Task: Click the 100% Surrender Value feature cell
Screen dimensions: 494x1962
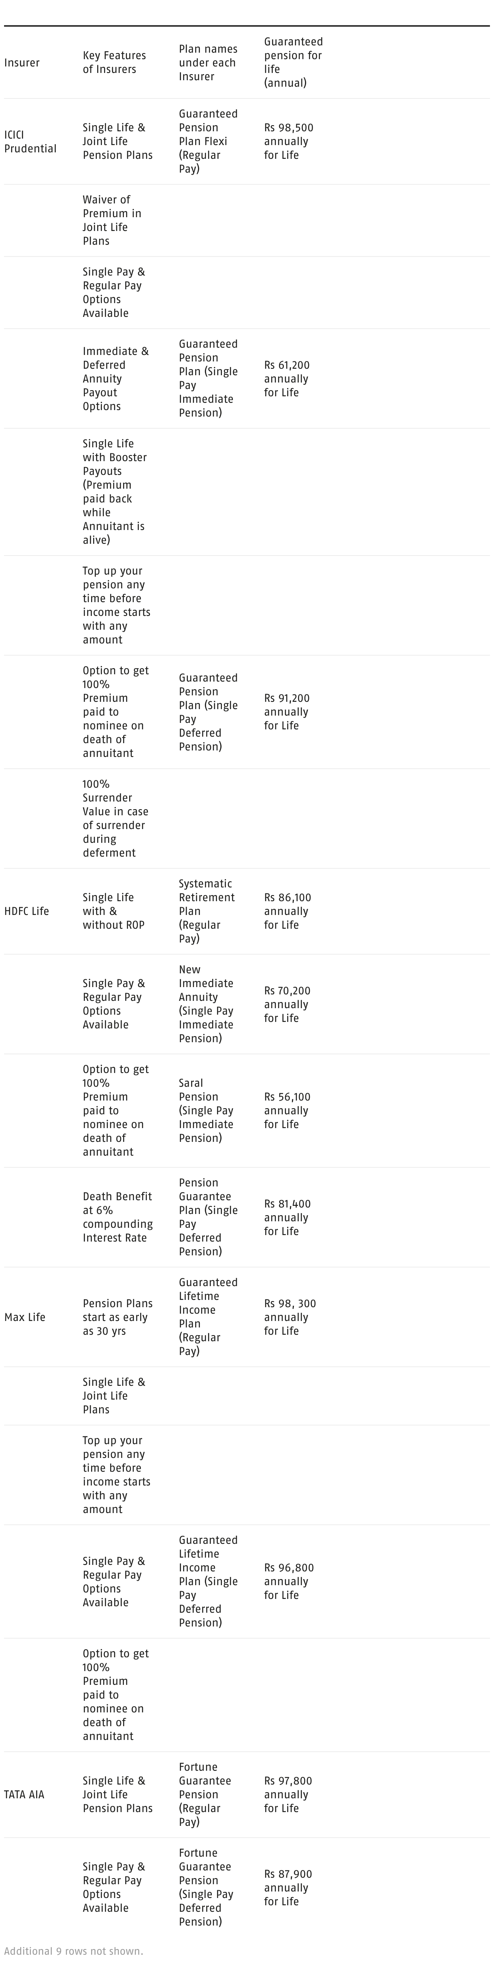Action: (115, 818)
